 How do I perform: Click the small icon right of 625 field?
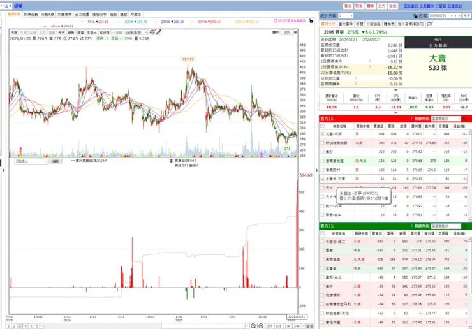295,33
